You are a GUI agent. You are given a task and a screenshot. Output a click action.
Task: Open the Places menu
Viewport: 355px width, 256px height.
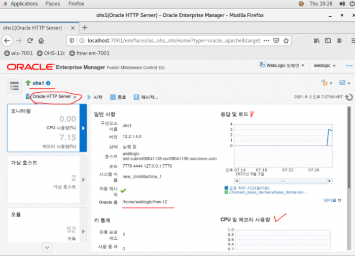tap(53, 4)
